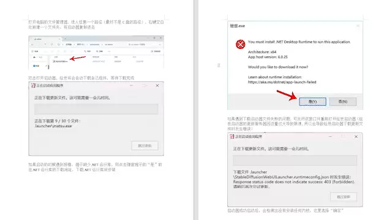Click launcher icon in the file download dialog title

pyautogui.click(x=33, y=86)
